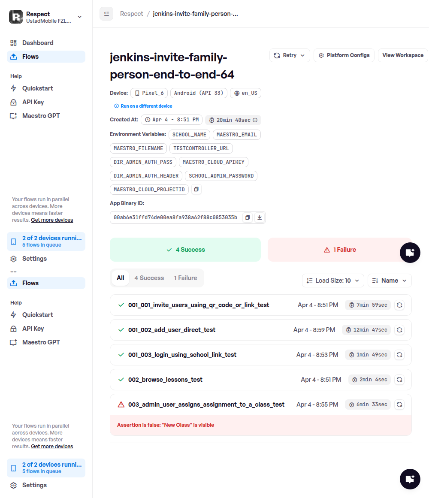Rerun the 002_browse_lessons_test flow
The height and width of the screenshot is (498, 429).
[399, 380]
